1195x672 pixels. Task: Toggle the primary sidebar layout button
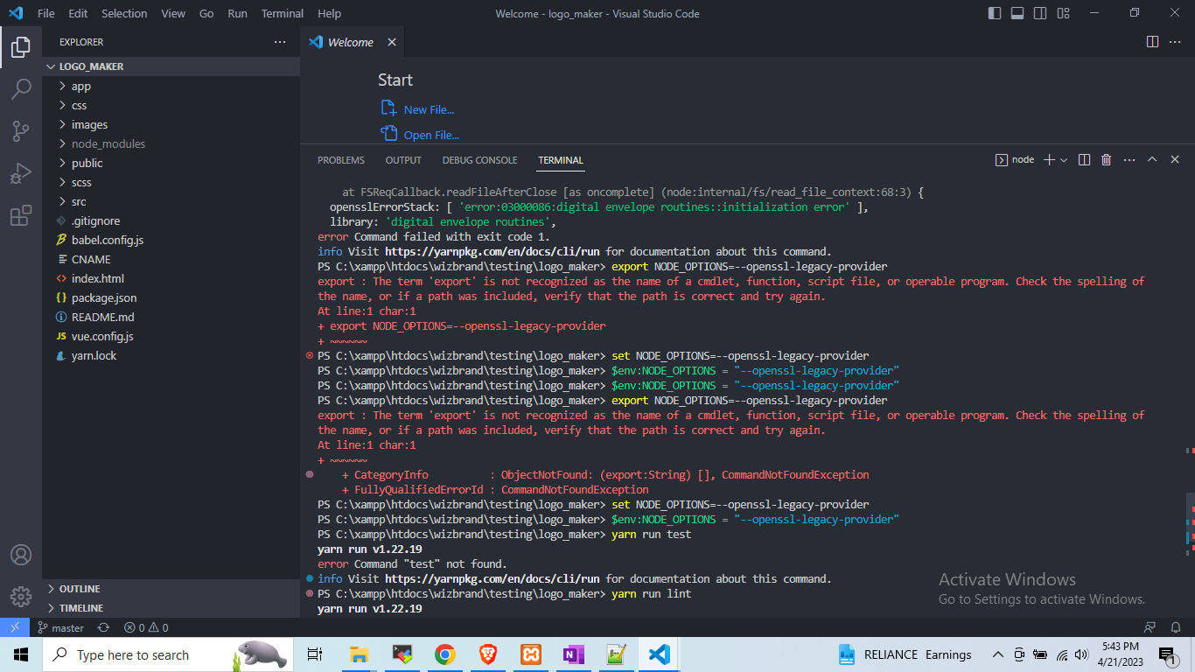pos(995,13)
